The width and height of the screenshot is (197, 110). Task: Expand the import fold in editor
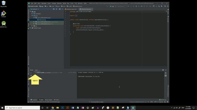point(76,16)
